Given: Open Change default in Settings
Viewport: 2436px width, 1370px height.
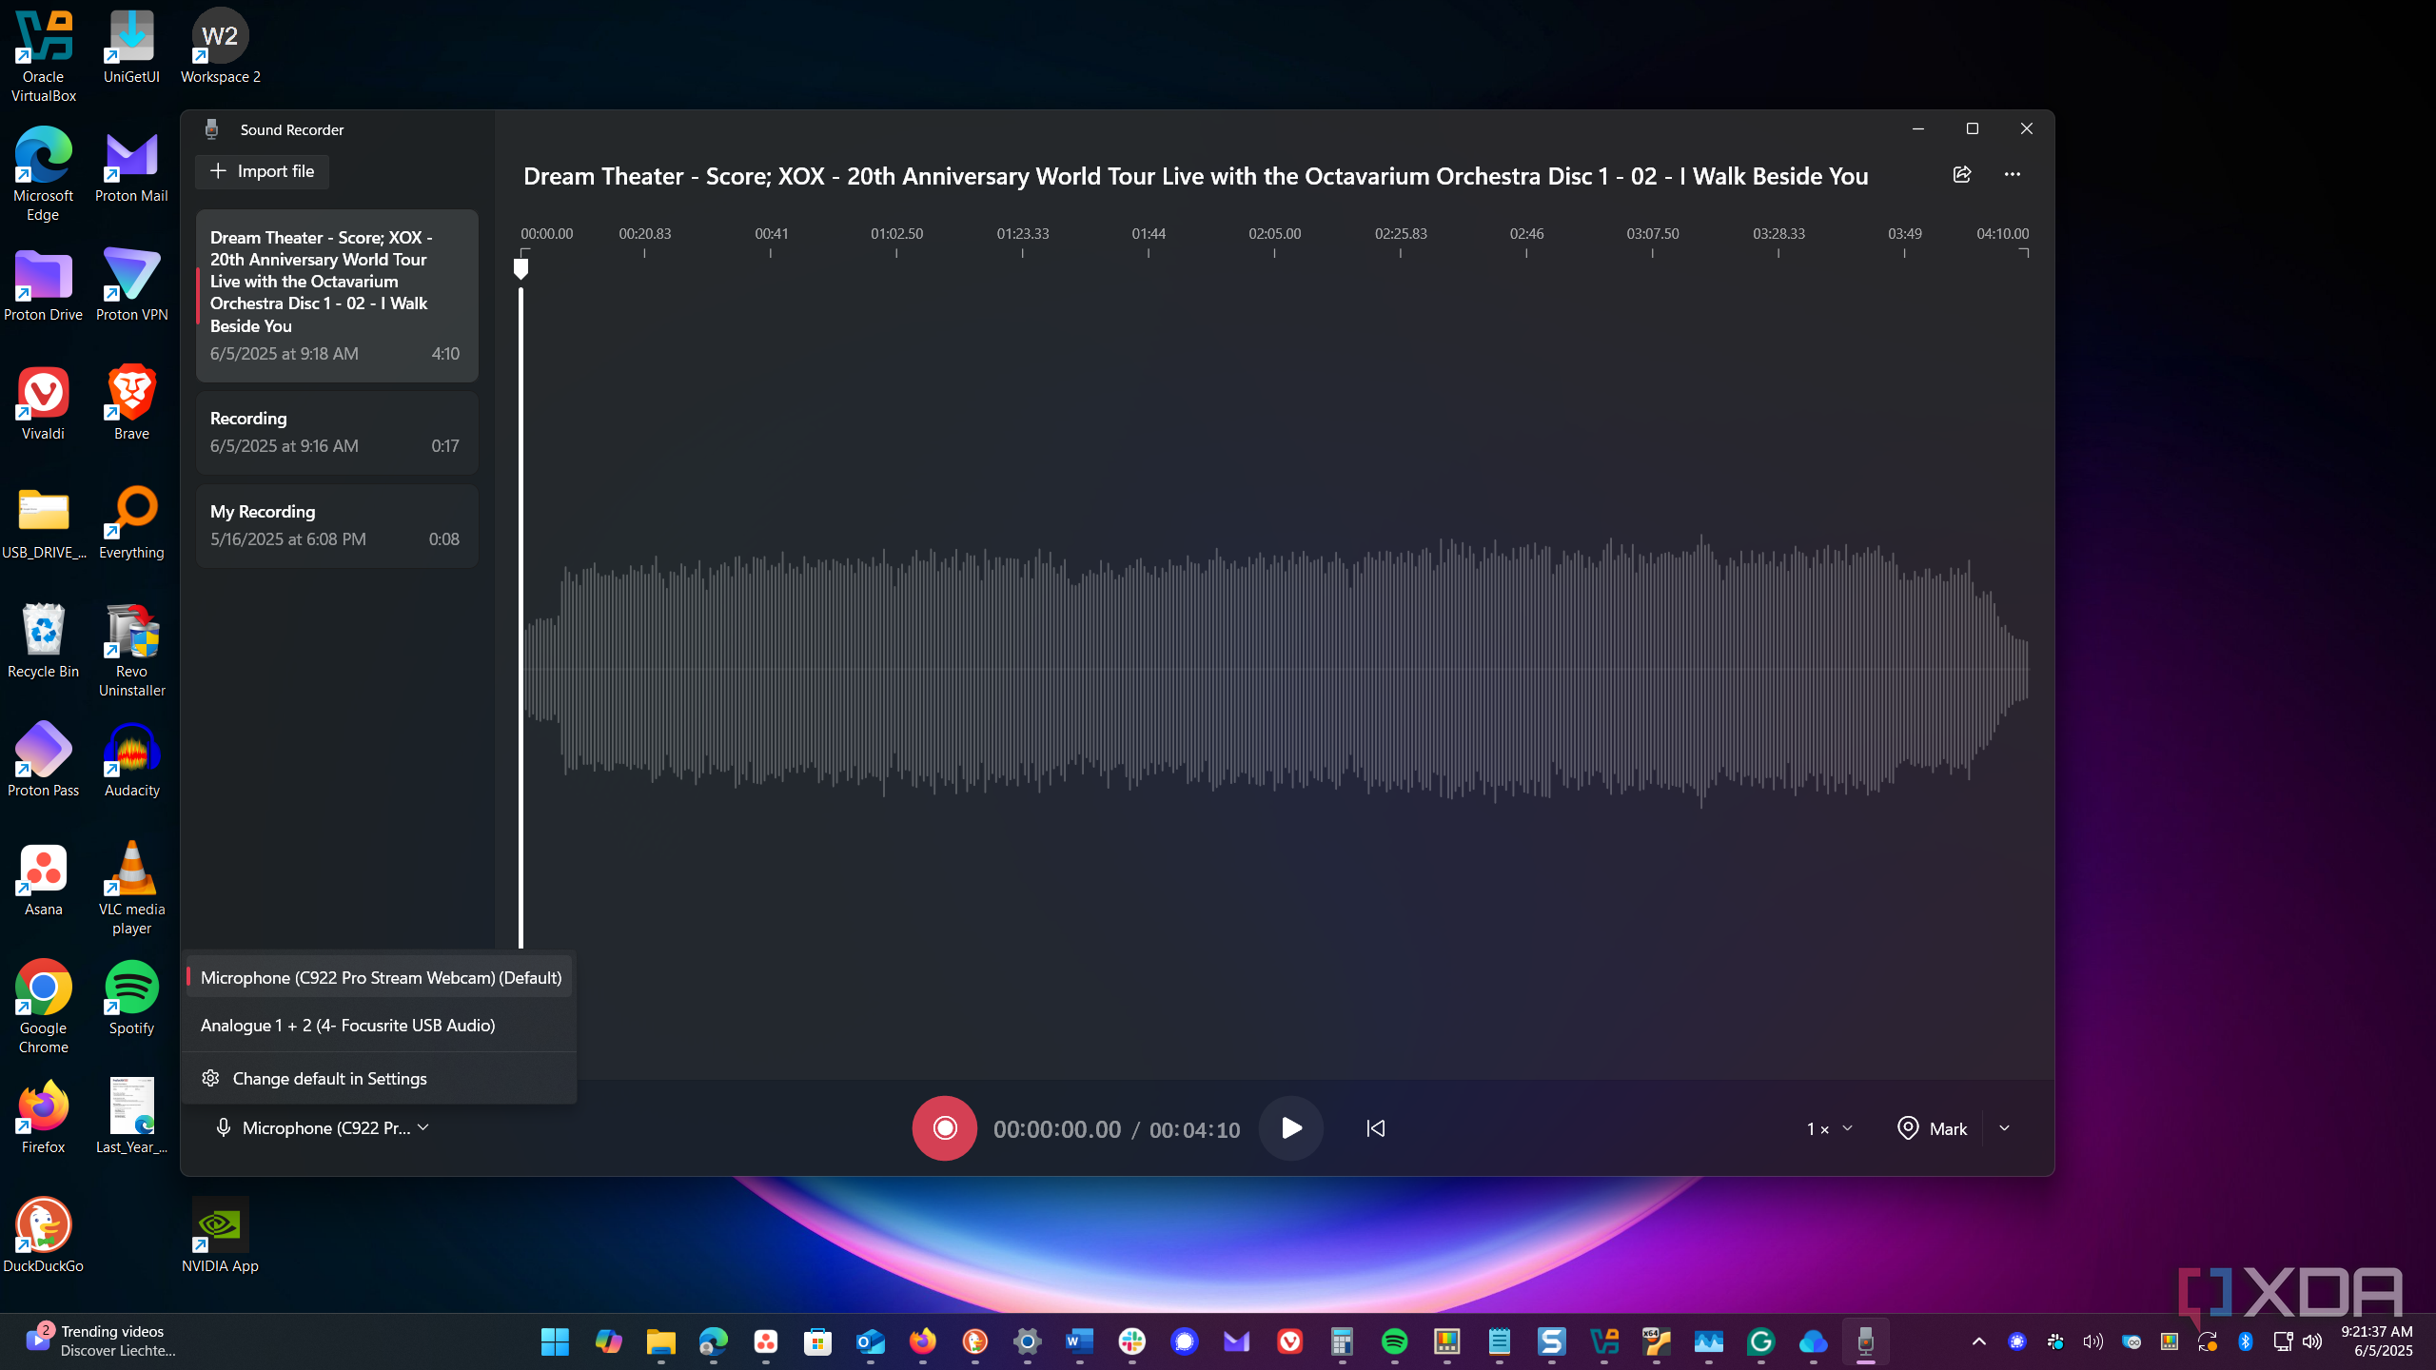Looking at the screenshot, I should point(380,1079).
